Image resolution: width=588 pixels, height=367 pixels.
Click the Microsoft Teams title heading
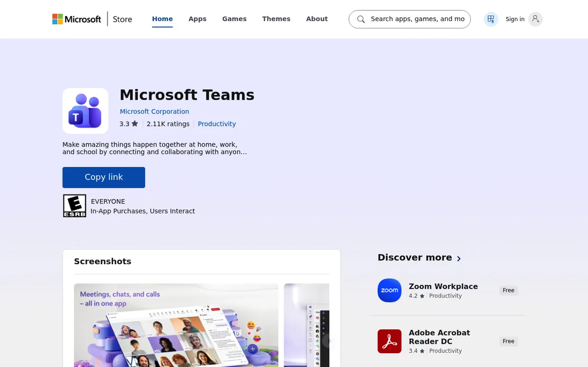187,95
